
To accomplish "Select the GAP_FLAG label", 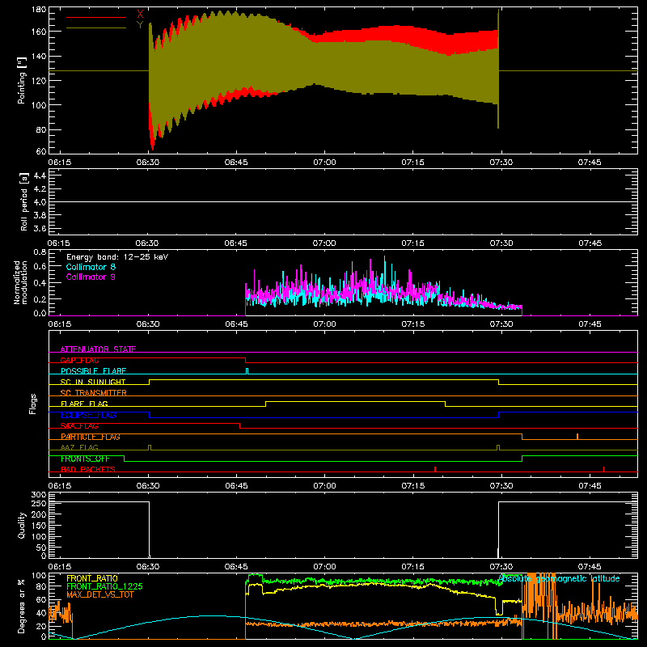I will (x=79, y=360).
